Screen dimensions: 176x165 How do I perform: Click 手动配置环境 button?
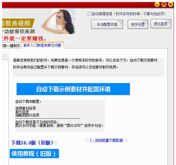(107, 24)
